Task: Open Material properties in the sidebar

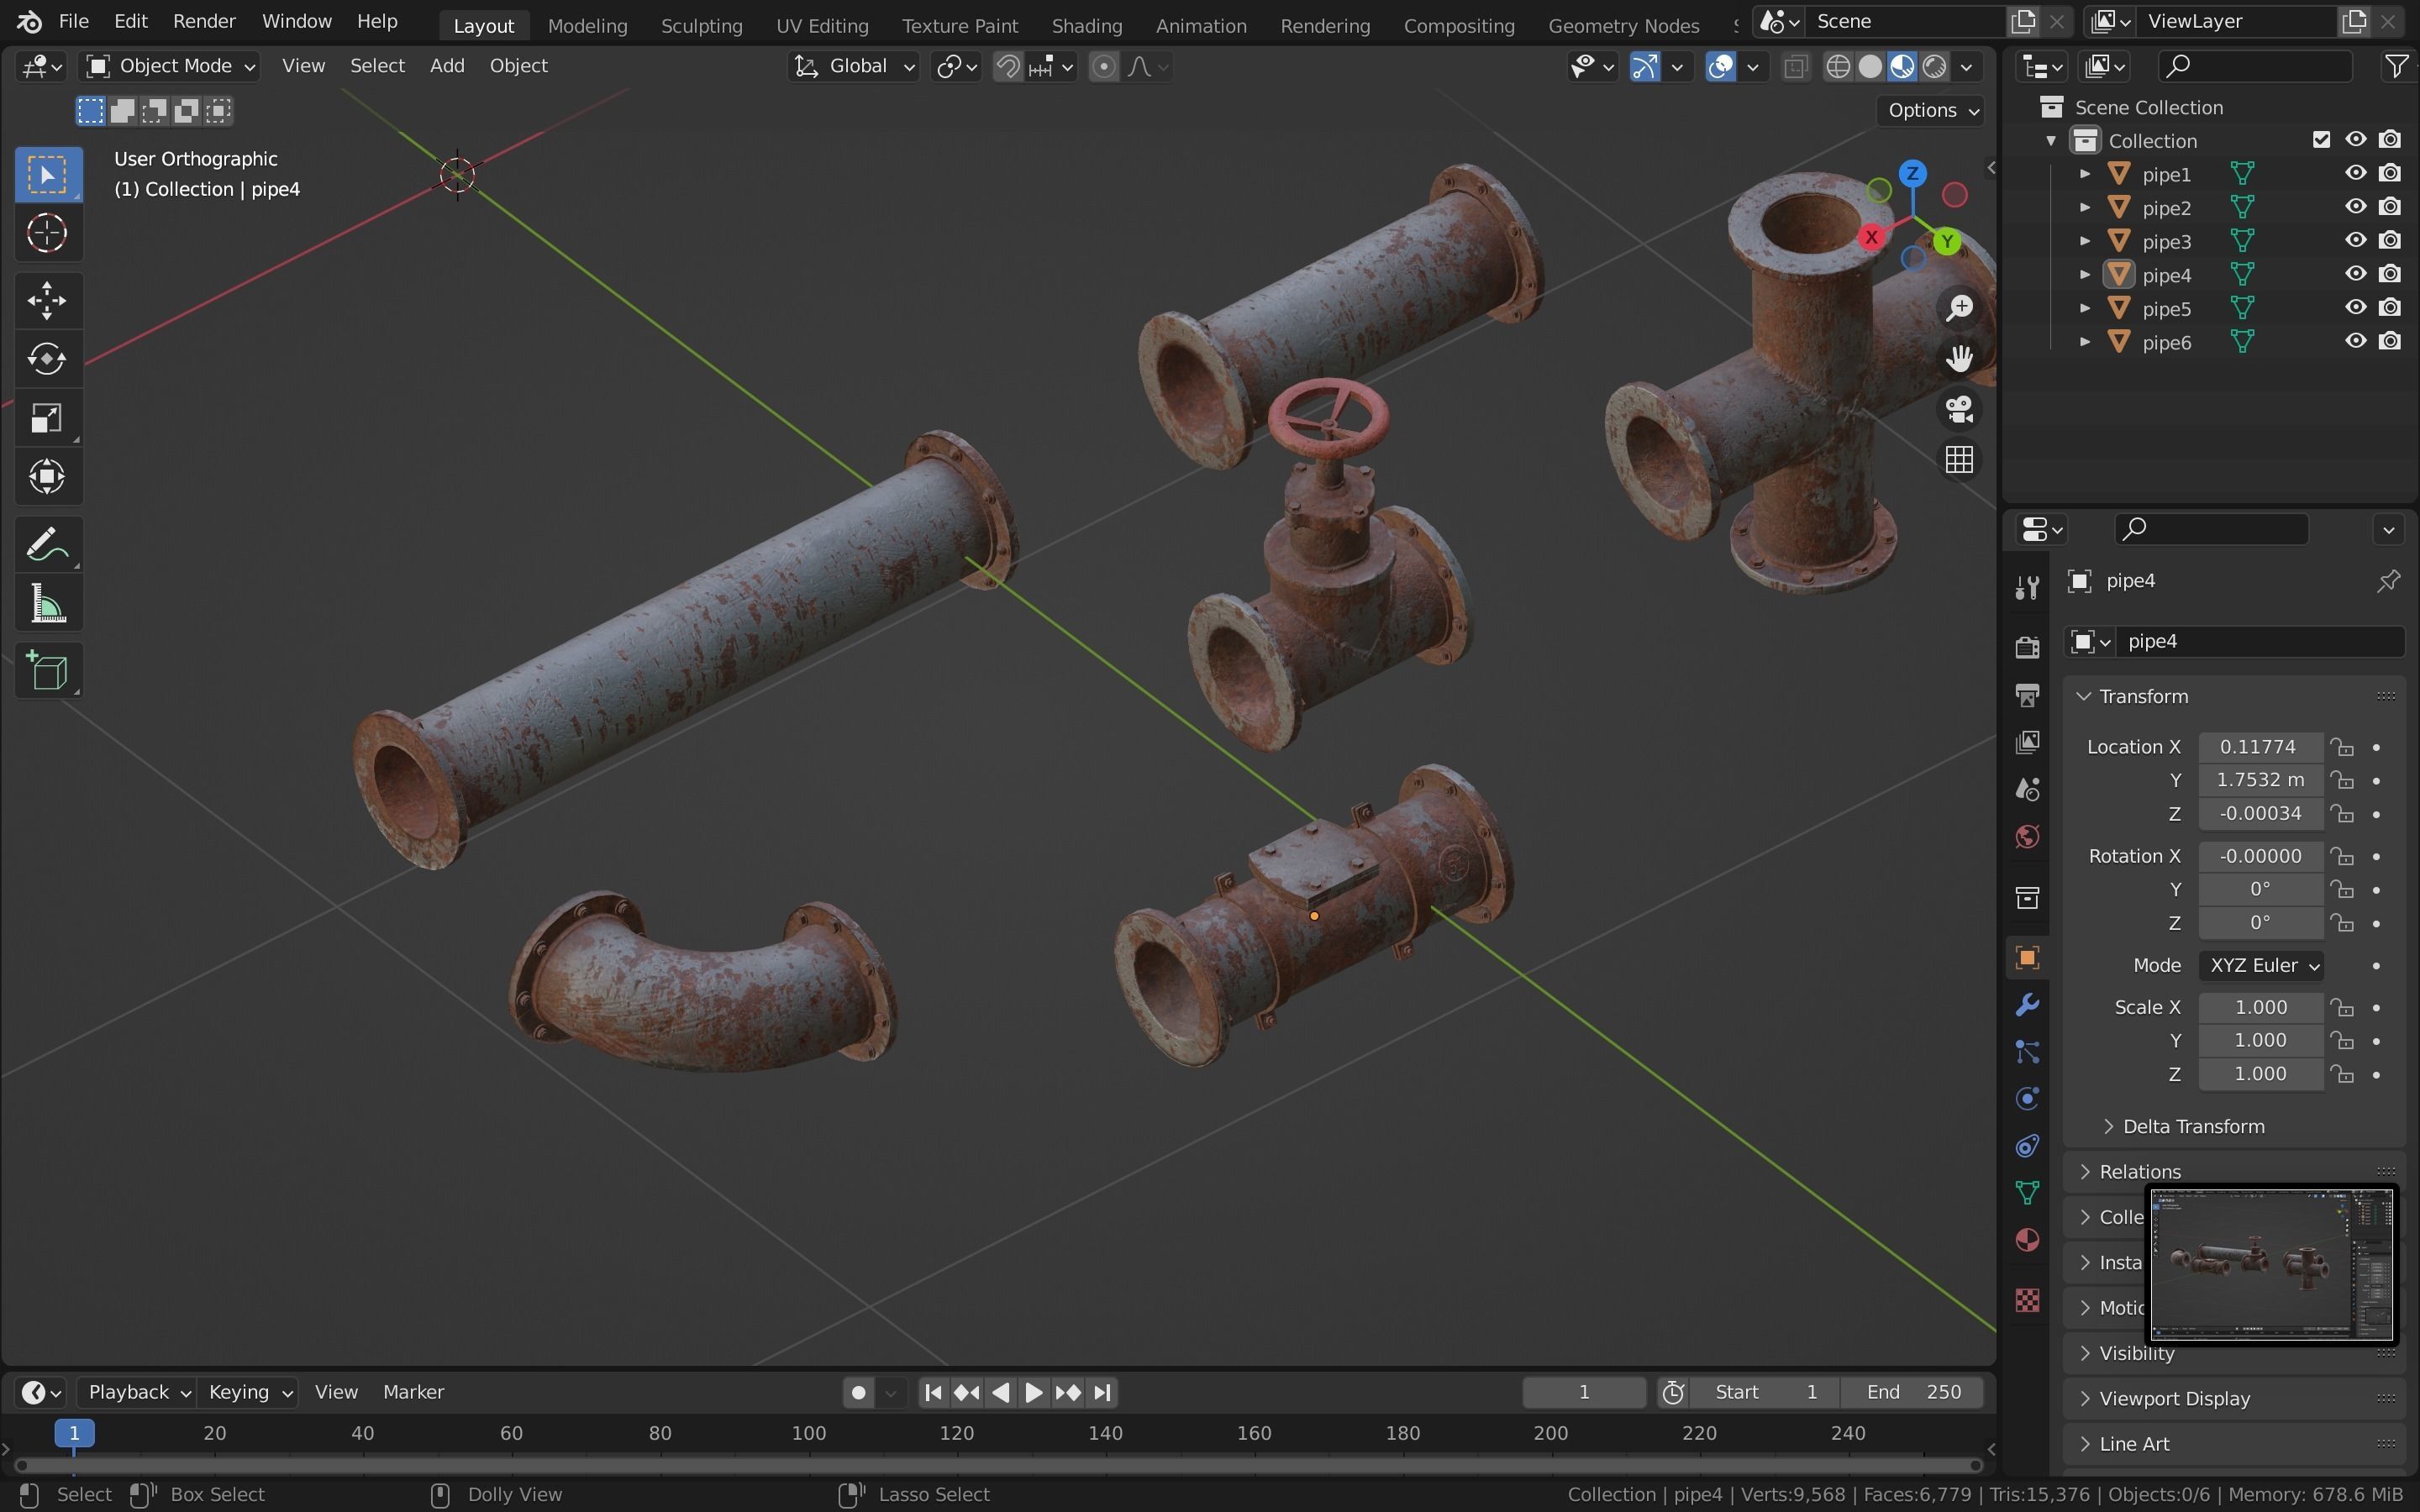Action: (x=2026, y=1240)
